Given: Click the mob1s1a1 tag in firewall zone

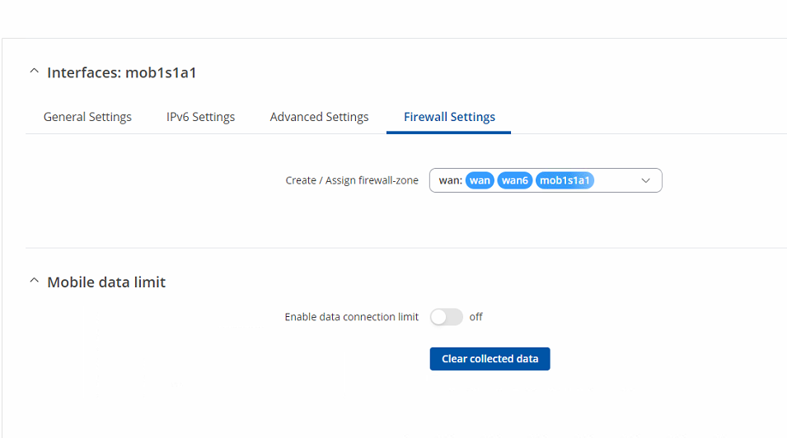Looking at the screenshot, I should [x=564, y=180].
